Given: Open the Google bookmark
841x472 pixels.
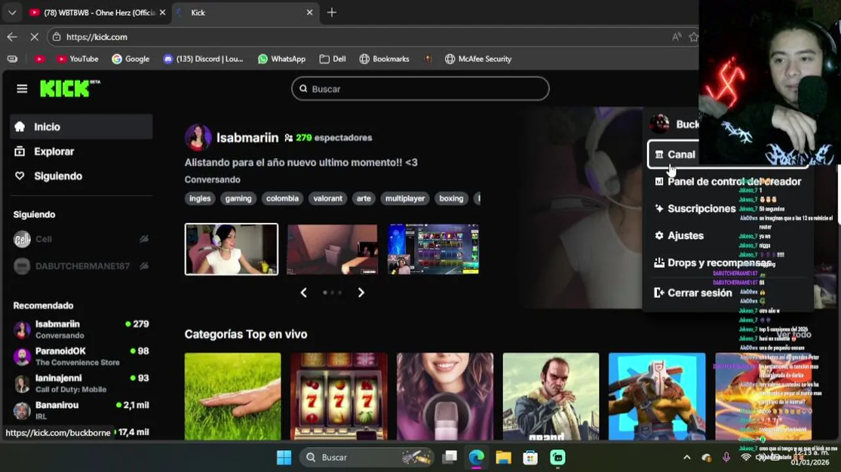Looking at the screenshot, I should (x=130, y=59).
